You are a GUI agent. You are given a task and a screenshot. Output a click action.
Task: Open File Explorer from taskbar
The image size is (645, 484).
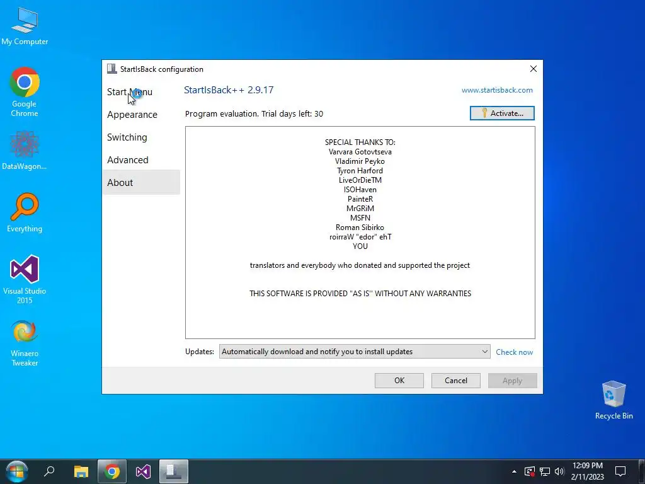[x=81, y=471]
